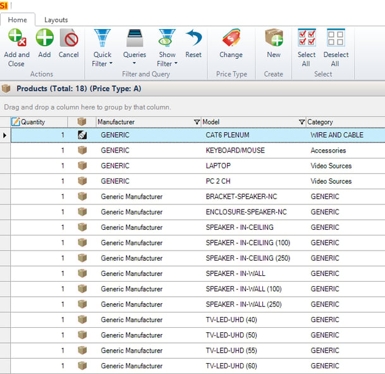Viewport: 385px width, 374px height.
Task: Open the Quick Filter funnel icon
Action: [x=102, y=37]
